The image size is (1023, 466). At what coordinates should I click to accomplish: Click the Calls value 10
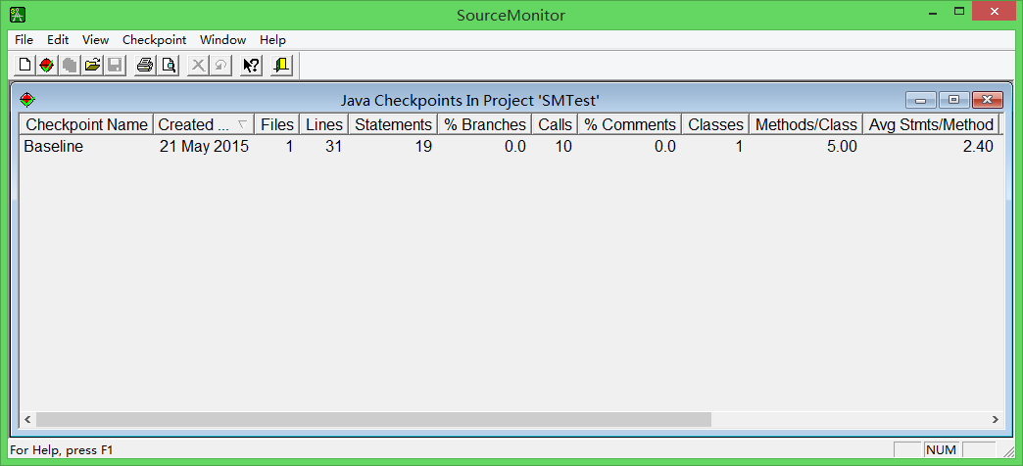563,147
